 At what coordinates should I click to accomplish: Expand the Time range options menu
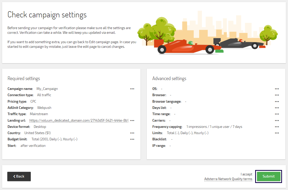[277, 114]
